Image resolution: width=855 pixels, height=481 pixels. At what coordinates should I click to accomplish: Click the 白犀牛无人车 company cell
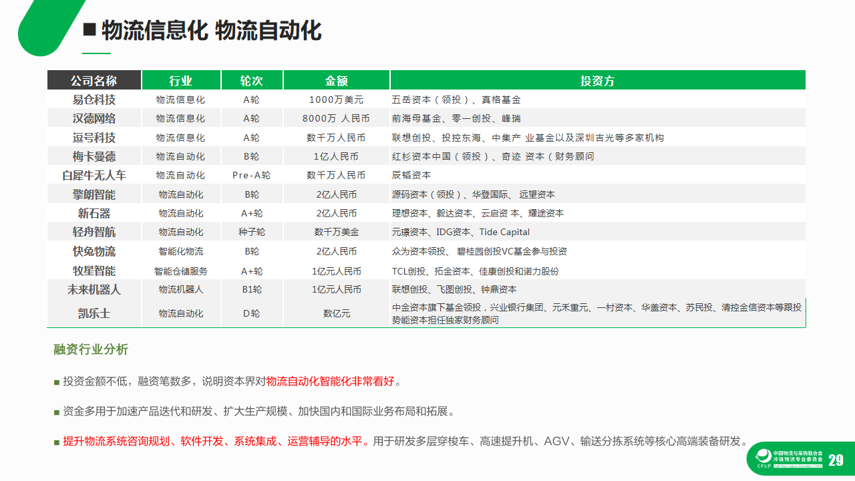94,175
